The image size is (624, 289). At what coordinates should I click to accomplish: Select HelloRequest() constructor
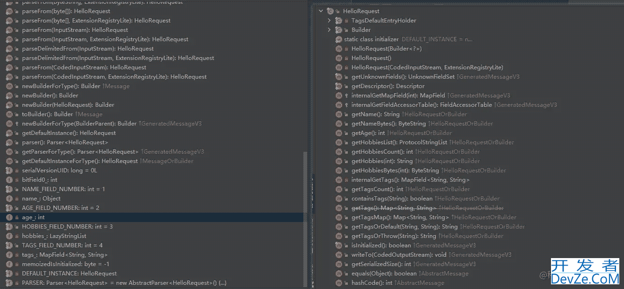point(371,58)
